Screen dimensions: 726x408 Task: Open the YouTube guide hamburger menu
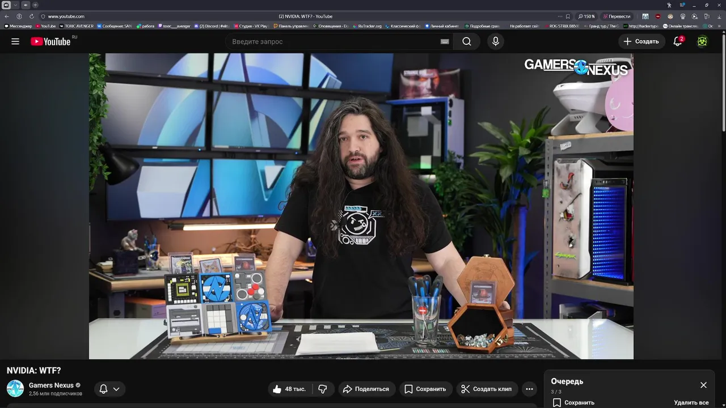[x=15, y=41]
